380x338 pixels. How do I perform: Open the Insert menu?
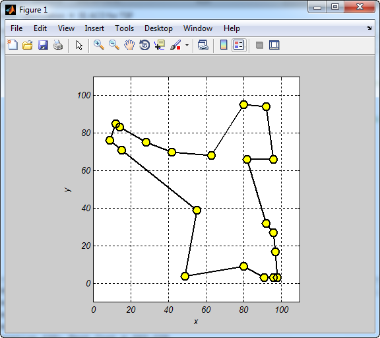click(x=94, y=28)
